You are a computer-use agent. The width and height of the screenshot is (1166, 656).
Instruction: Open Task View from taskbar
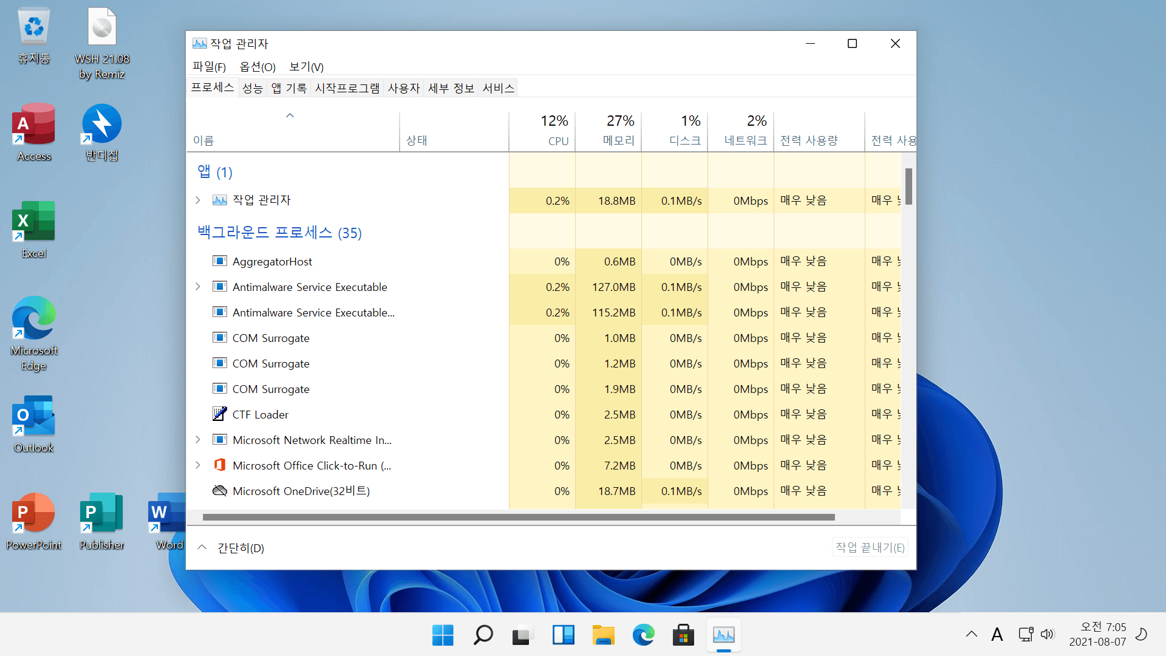523,635
